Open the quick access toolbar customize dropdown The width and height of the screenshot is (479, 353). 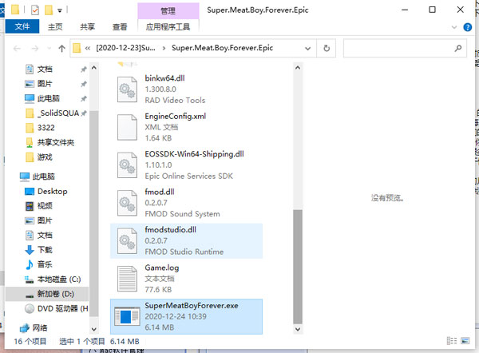[60, 10]
